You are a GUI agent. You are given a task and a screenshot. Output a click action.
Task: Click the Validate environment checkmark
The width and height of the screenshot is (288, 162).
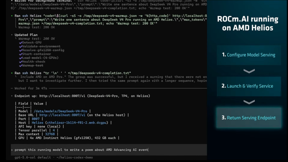tap(21, 46)
